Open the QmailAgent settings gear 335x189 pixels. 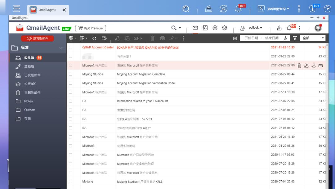coord(225,28)
